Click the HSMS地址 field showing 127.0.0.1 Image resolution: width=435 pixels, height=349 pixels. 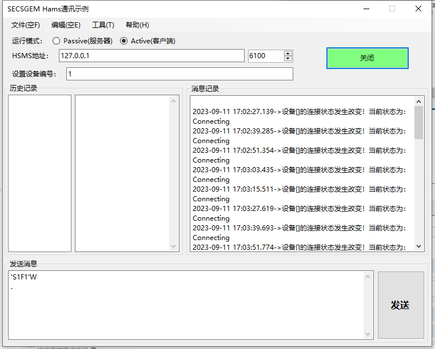(151, 56)
